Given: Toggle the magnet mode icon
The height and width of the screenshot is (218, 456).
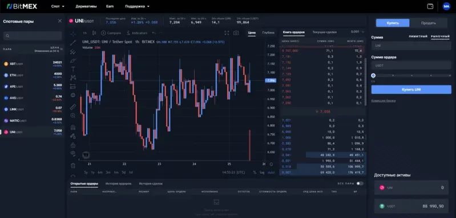Looking at the screenshot, I should coord(73,127).
